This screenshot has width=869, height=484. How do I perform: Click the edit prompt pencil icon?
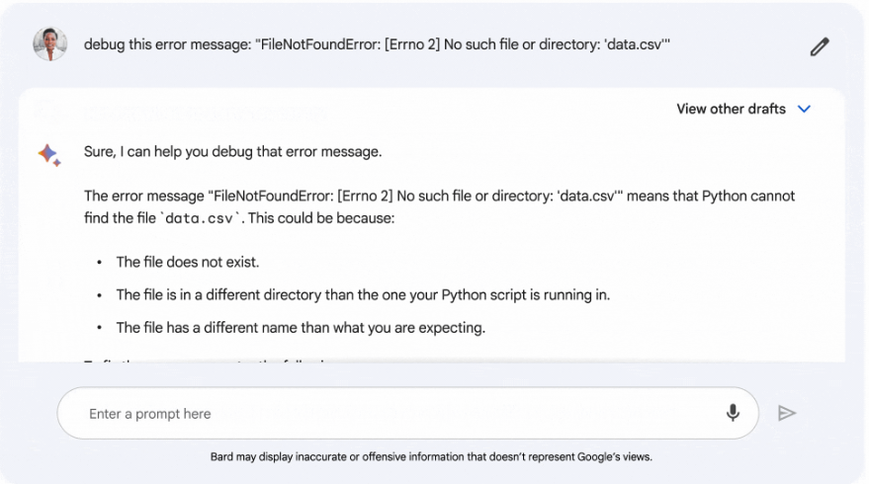pyautogui.click(x=819, y=45)
